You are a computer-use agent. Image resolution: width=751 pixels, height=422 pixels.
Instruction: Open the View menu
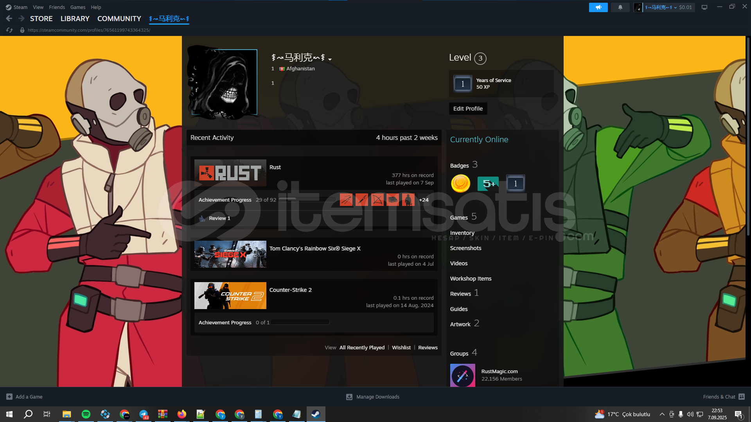38,7
